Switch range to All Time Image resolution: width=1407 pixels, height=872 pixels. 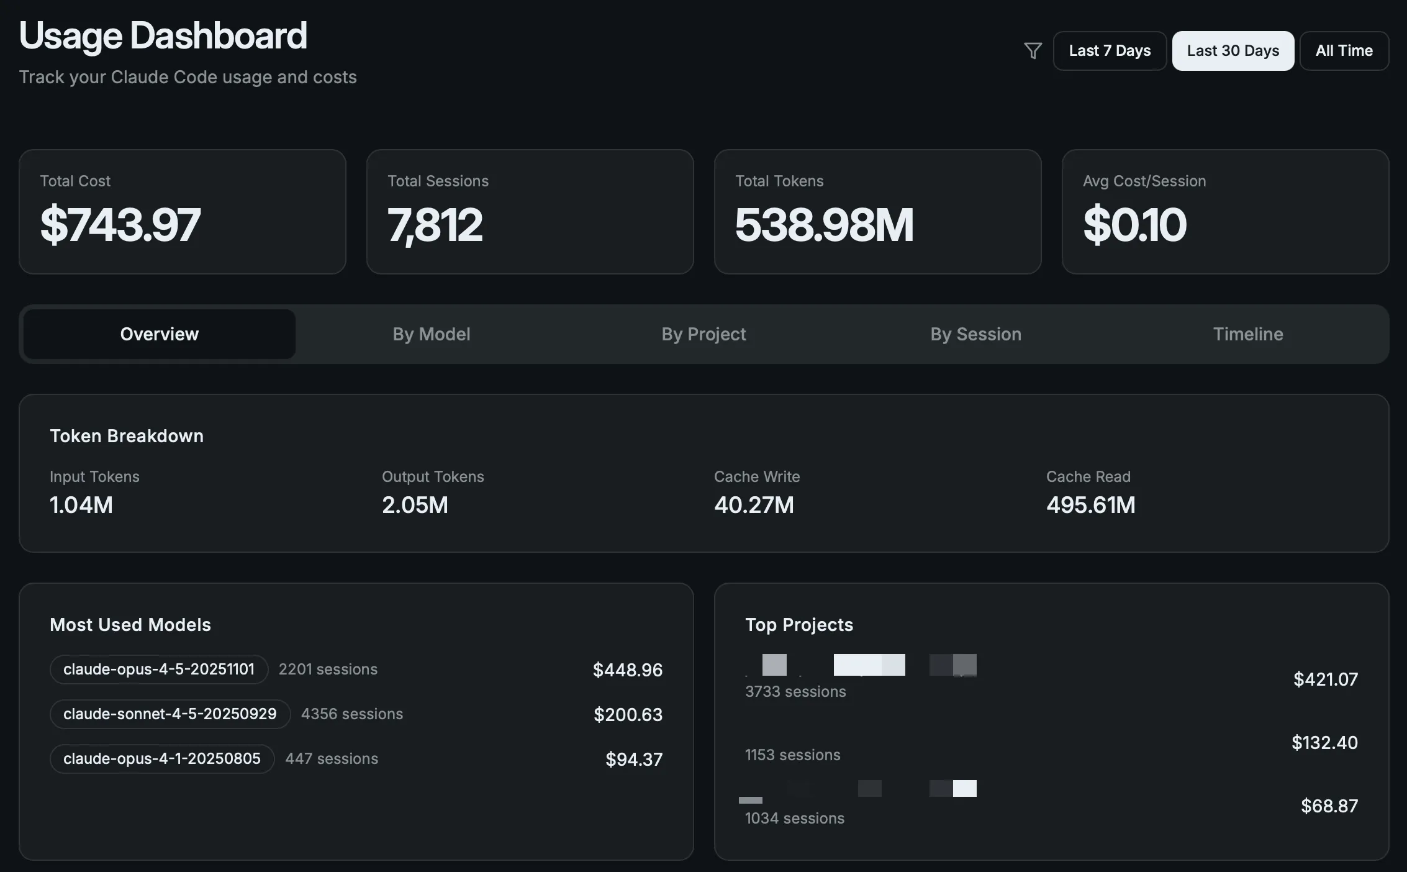(1344, 51)
